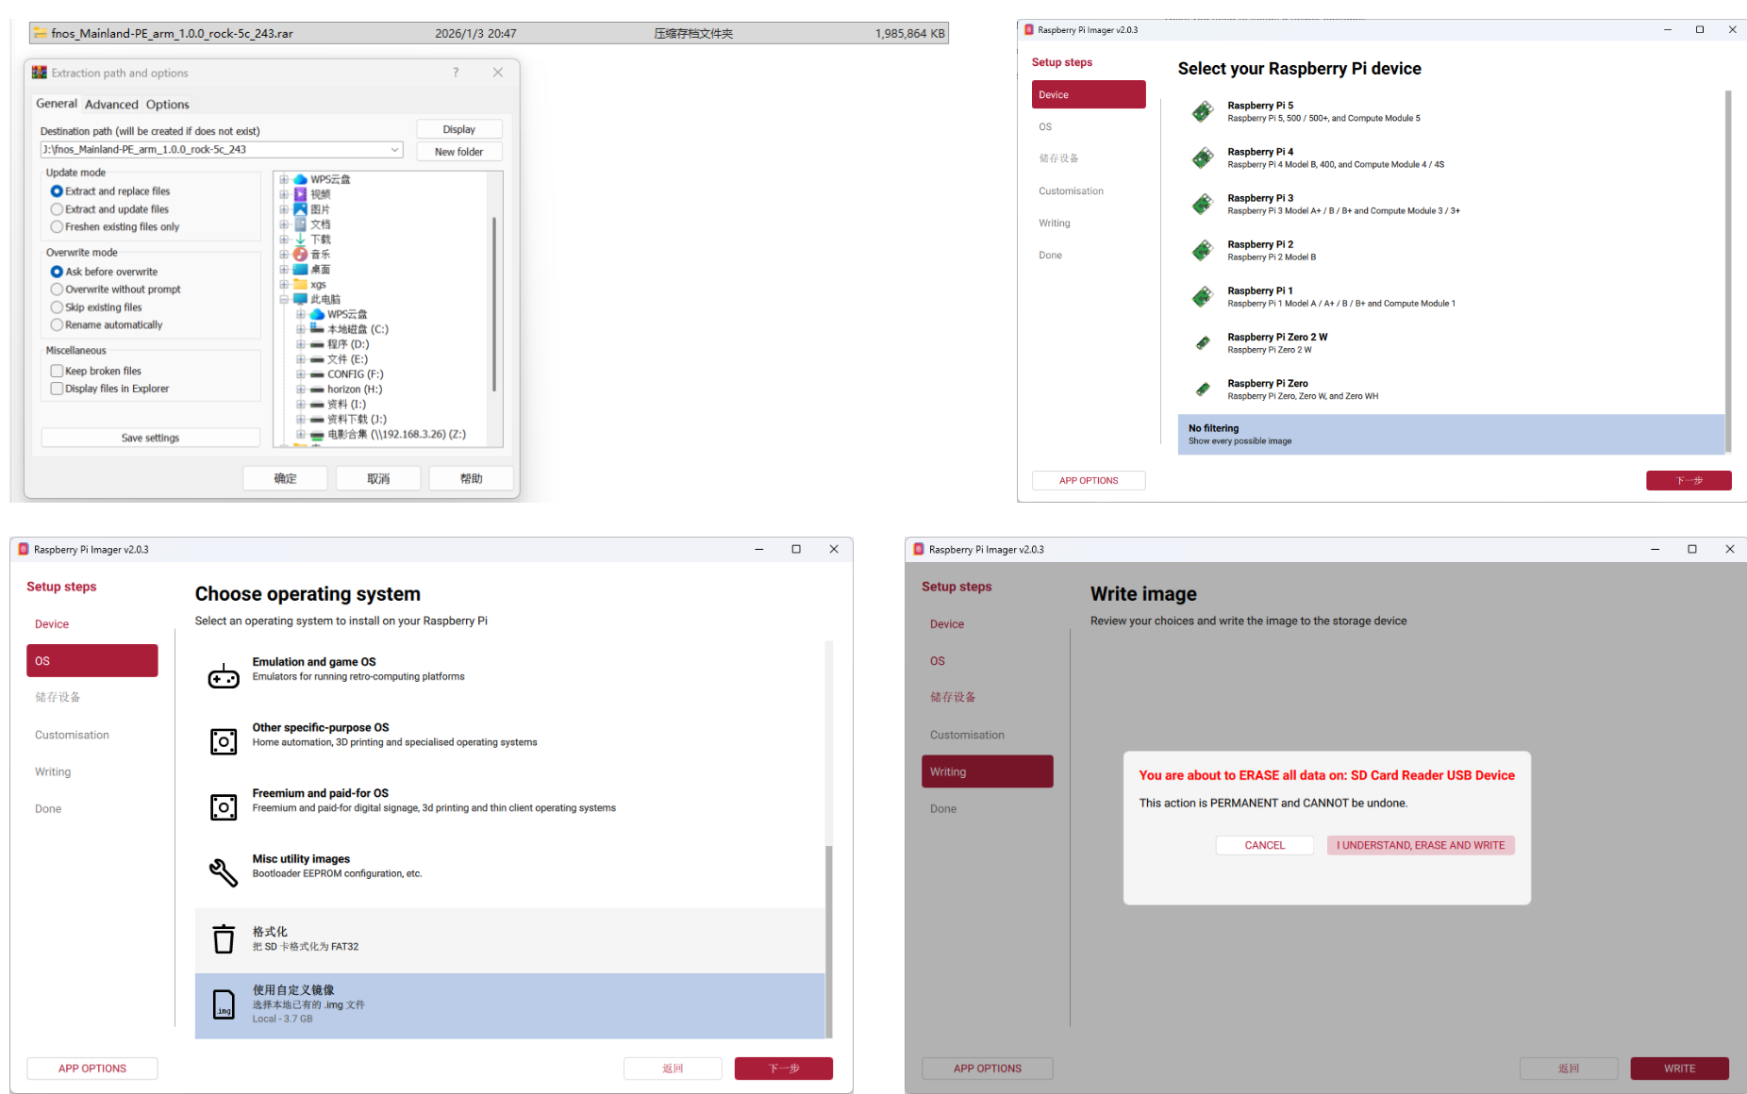
Task: Expand the 程序 (D:) tree node
Action: click(x=301, y=344)
